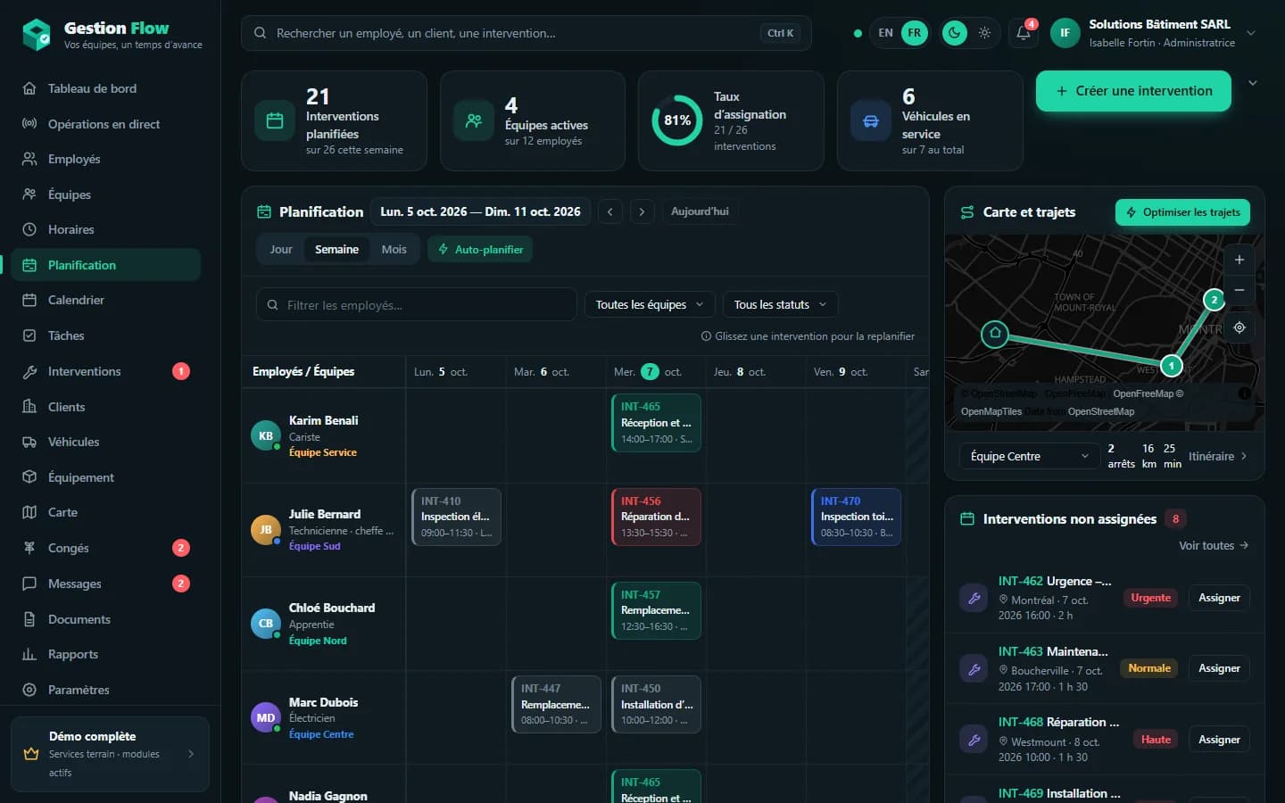Open INT-456 Réparation card

coord(656,517)
